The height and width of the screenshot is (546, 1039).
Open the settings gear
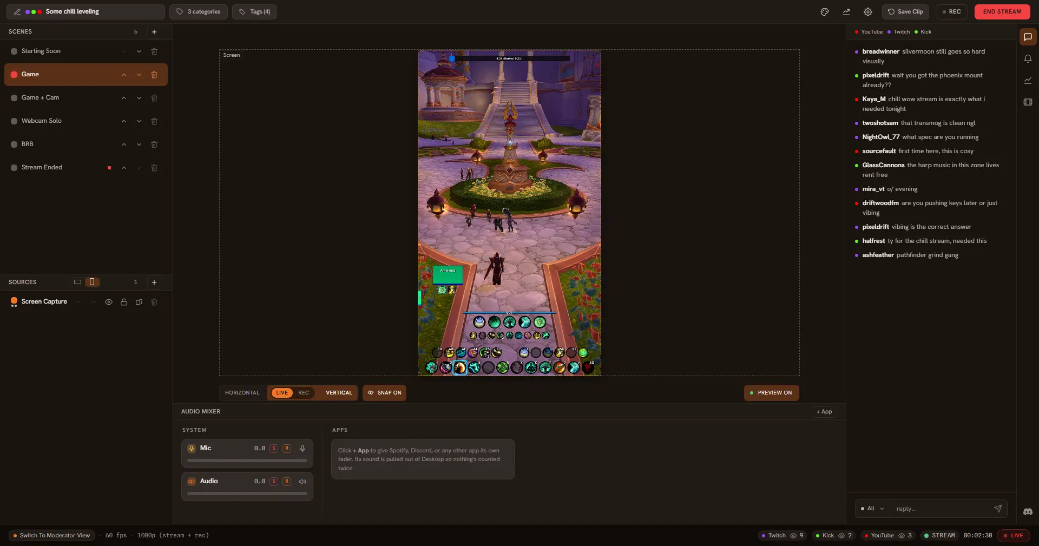point(868,12)
